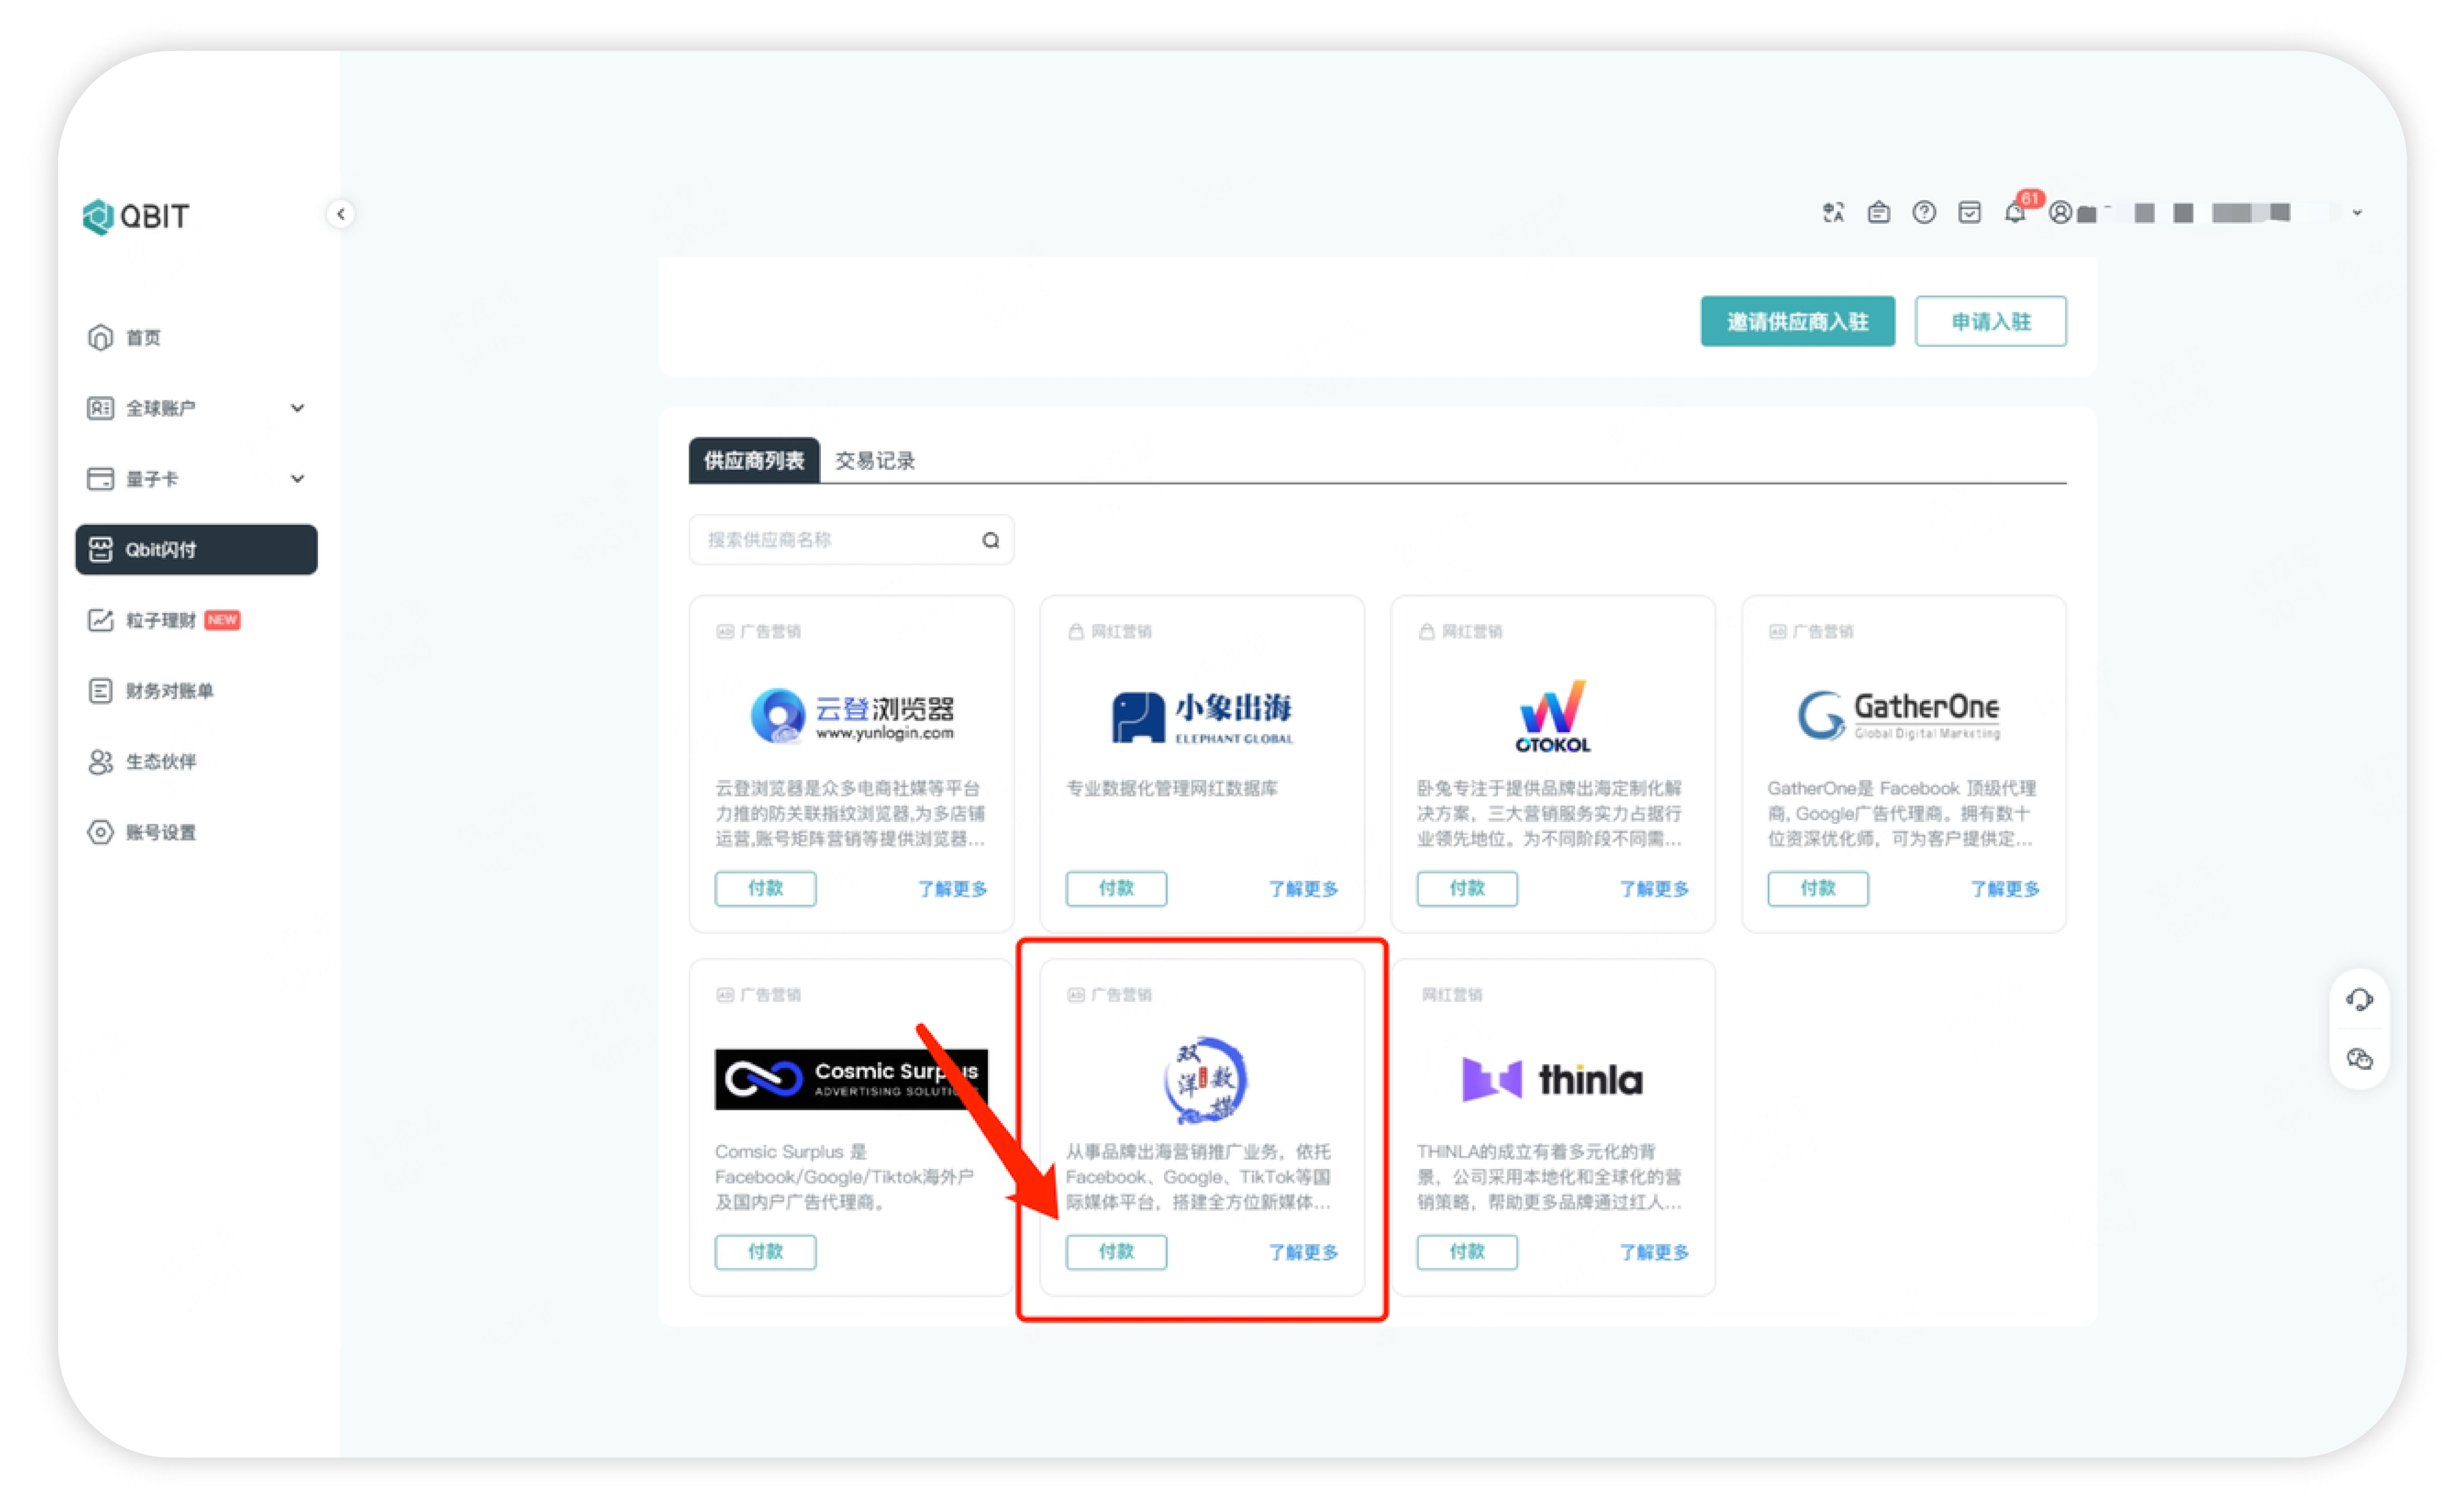Click the search magnifier icon

point(990,540)
